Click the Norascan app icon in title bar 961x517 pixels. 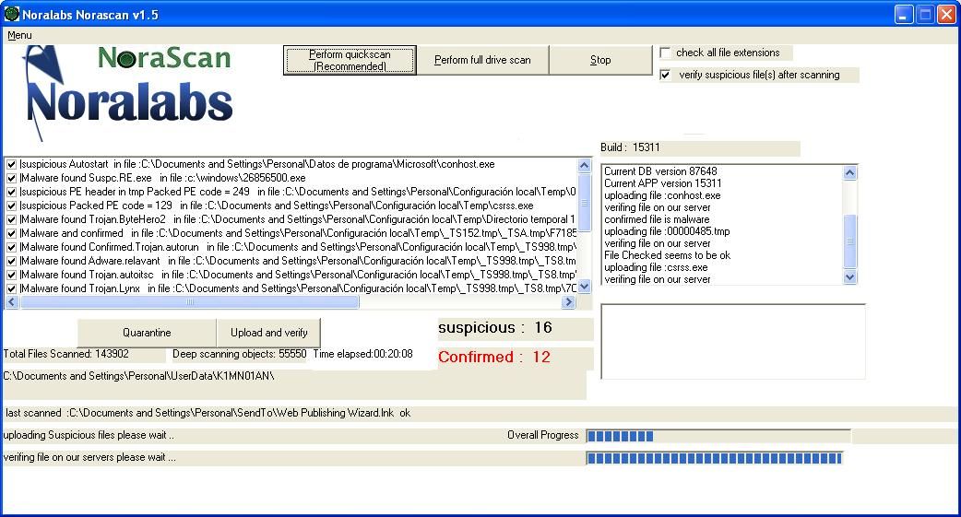12,14
